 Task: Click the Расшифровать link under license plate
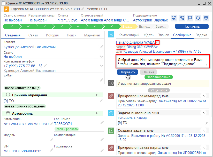pos(66,129)
